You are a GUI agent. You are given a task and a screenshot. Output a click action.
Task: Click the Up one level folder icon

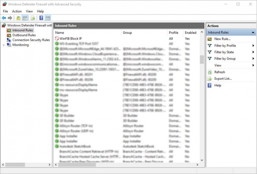tap(18, 18)
